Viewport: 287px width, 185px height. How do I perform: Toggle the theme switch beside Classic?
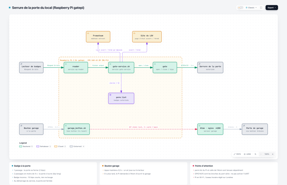click(x=240, y=8)
